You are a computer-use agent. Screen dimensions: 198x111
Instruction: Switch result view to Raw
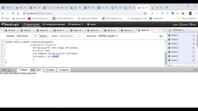coord(39,70)
